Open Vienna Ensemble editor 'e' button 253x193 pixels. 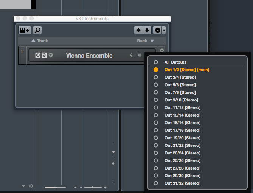click(x=44, y=55)
